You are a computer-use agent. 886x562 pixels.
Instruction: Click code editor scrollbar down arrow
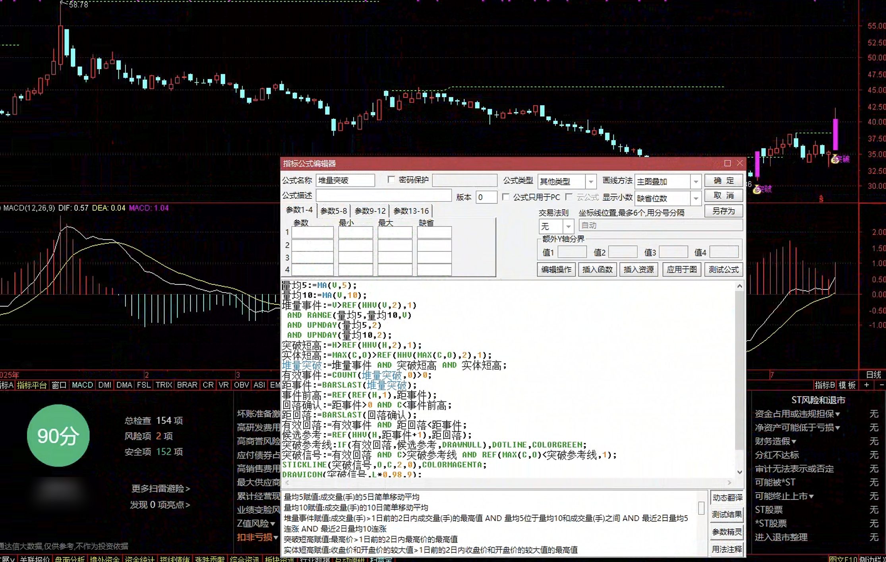tap(739, 472)
